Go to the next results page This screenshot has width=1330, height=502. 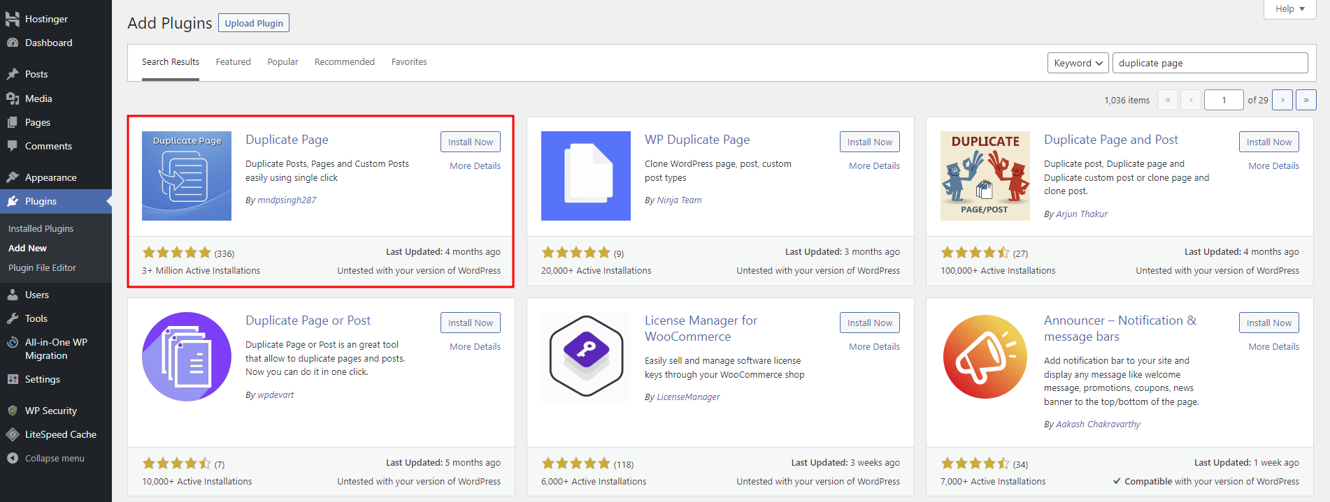(x=1282, y=100)
